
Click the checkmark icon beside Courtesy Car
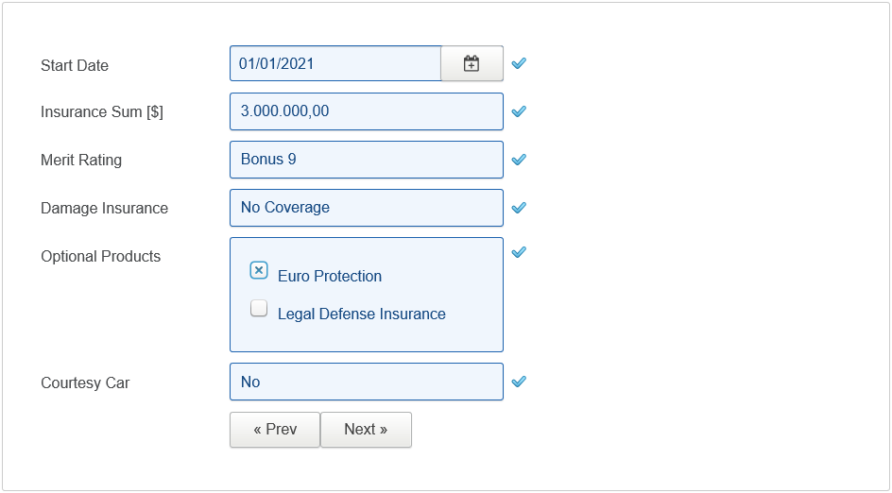(x=519, y=382)
